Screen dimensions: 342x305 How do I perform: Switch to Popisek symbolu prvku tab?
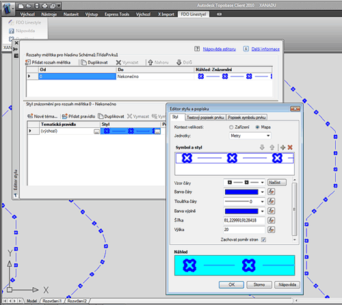pos(247,118)
